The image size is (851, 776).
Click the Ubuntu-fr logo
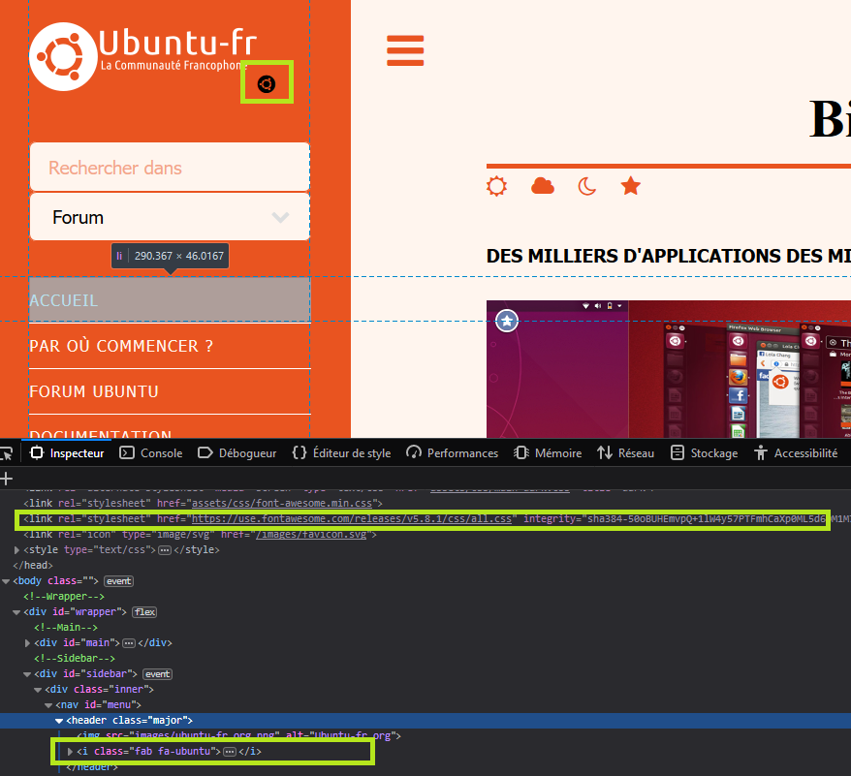142,56
